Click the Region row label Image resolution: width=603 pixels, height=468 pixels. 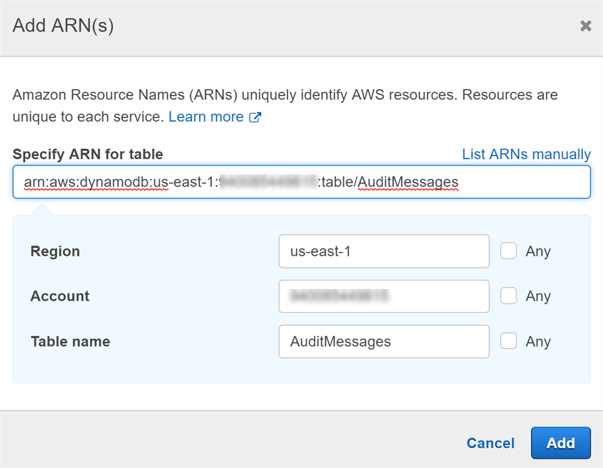54,250
